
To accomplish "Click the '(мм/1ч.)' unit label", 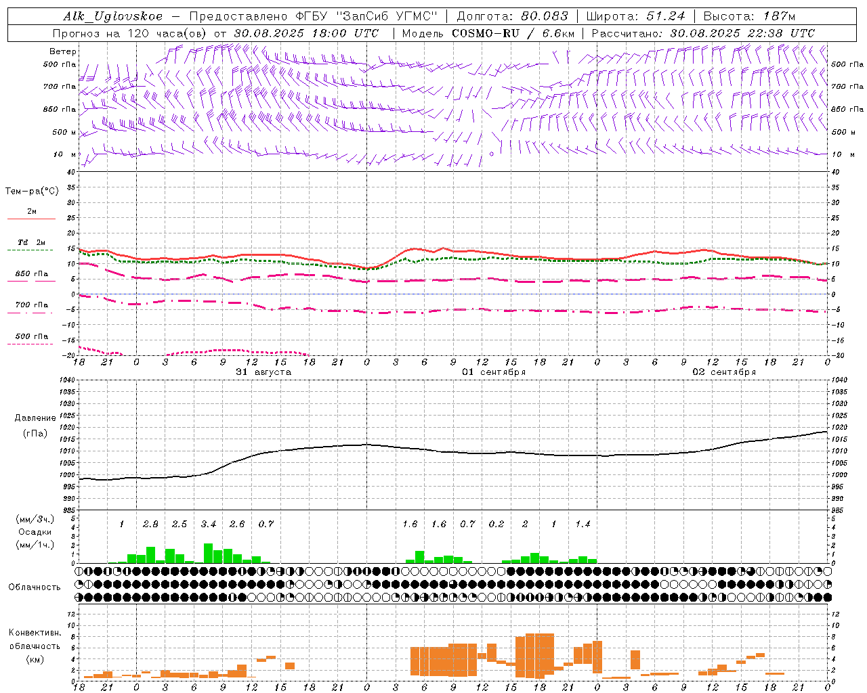I will [x=35, y=545].
